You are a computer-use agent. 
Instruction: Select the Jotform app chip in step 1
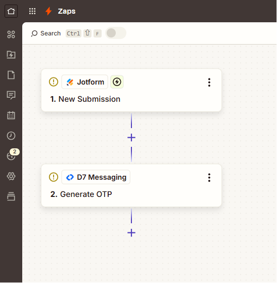(x=85, y=82)
